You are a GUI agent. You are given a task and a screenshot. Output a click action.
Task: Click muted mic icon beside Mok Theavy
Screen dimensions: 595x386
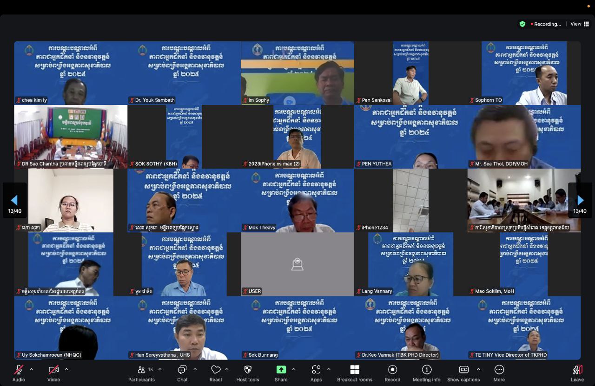[245, 228]
